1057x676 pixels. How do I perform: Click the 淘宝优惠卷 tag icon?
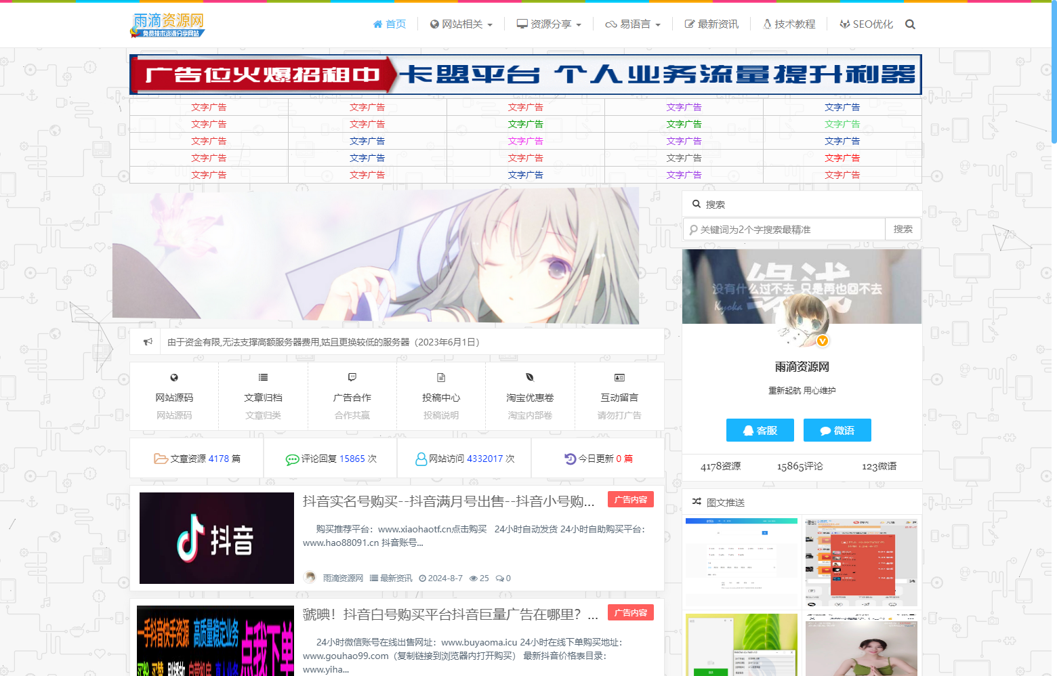click(530, 377)
